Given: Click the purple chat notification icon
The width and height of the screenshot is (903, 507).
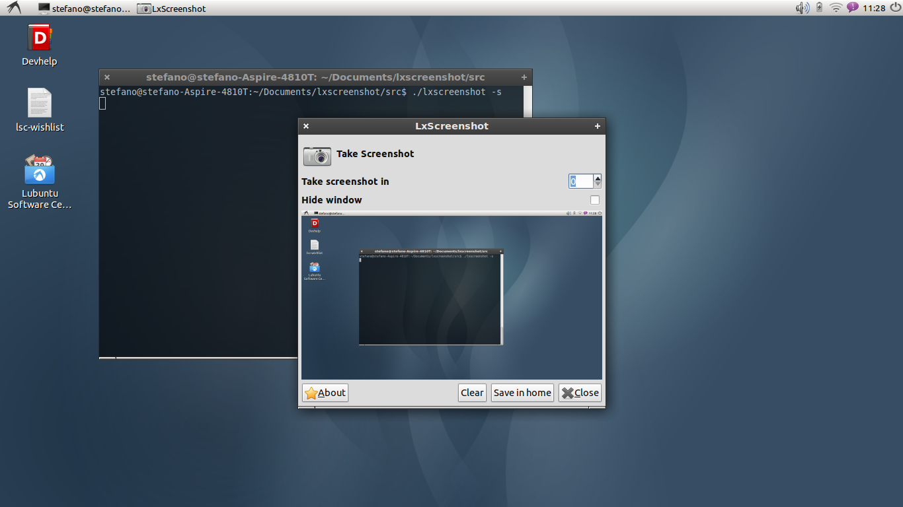Looking at the screenshot, I should coord(853,8).
